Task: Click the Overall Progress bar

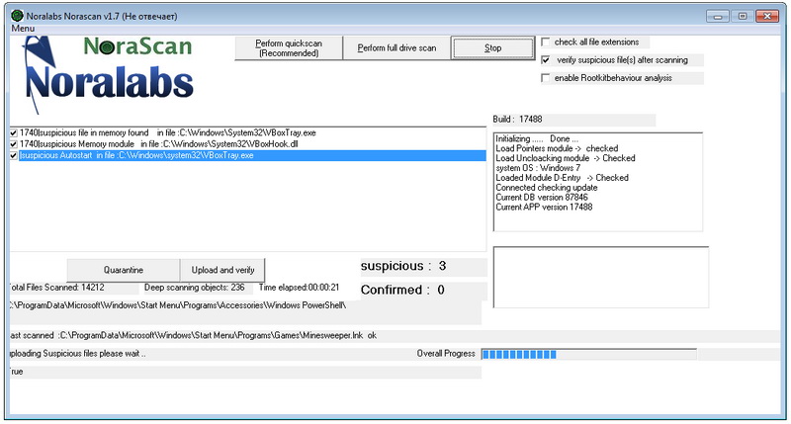Action: point(588,355)
